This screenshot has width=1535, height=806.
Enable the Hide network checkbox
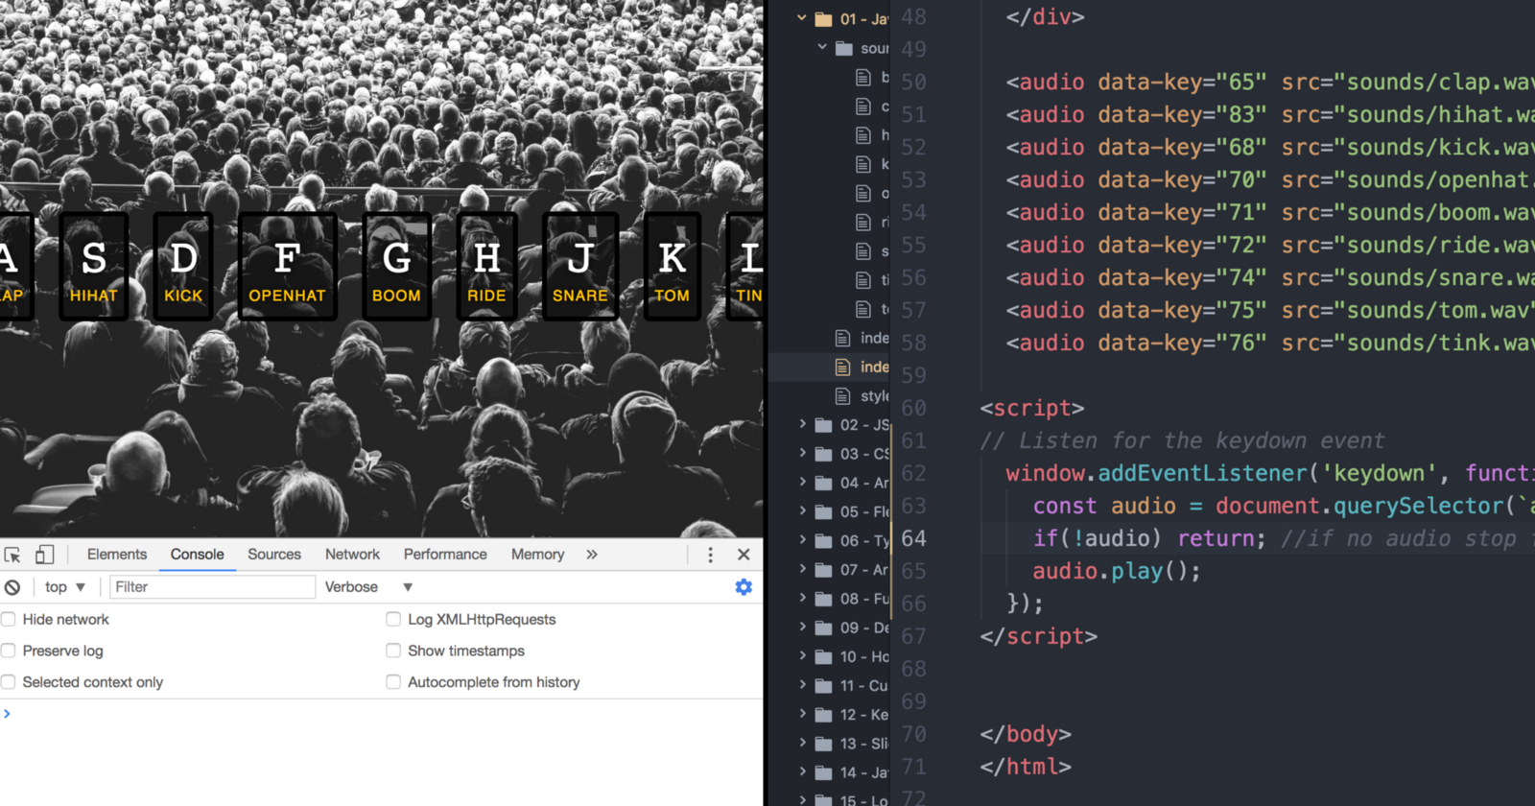pos(9,620)
